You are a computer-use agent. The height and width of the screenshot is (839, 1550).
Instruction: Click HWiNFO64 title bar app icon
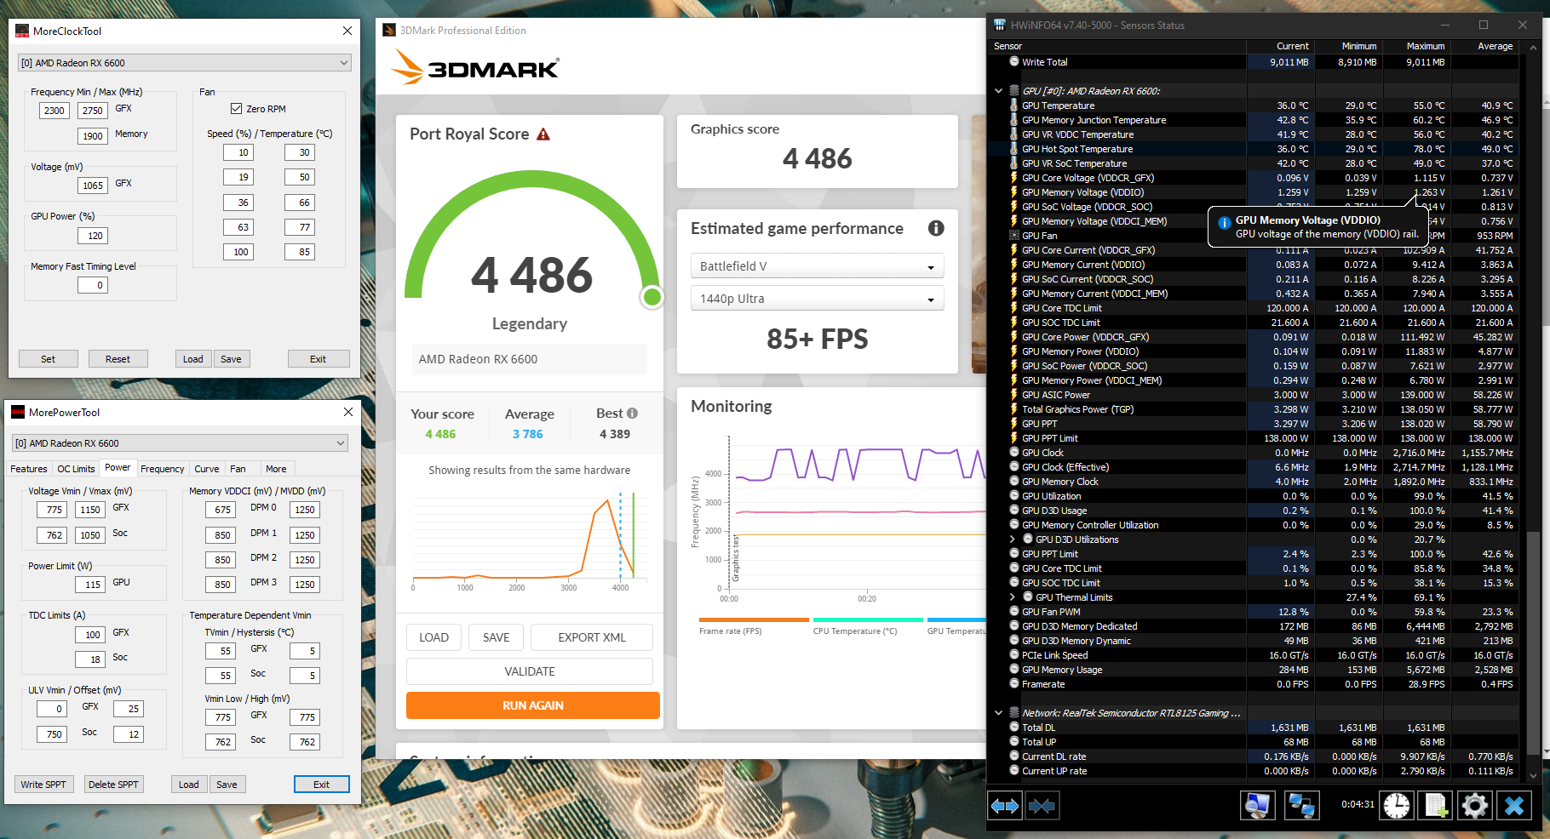1000,26
